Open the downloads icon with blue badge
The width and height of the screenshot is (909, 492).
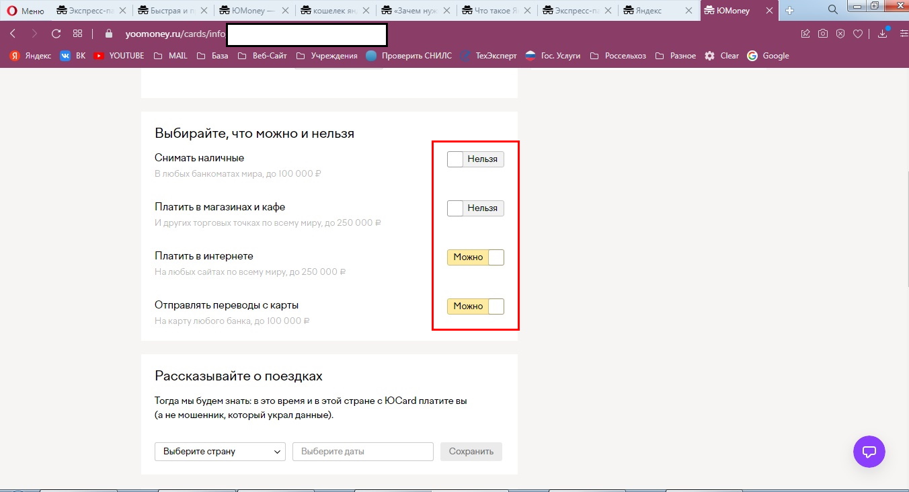(x=881, y=32)
